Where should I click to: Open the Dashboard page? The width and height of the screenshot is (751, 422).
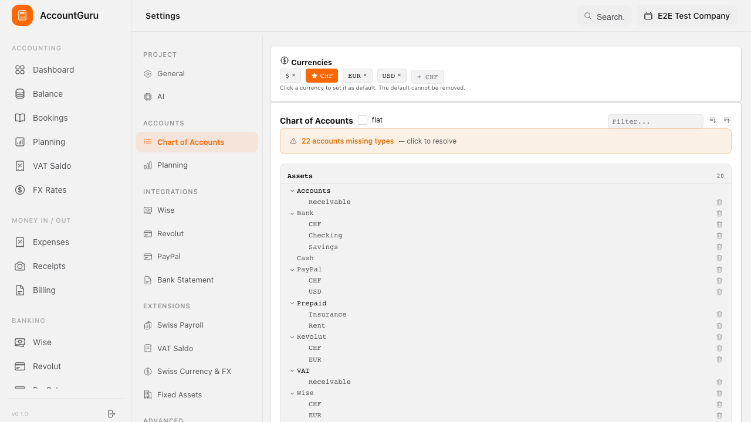pos(65,70)
